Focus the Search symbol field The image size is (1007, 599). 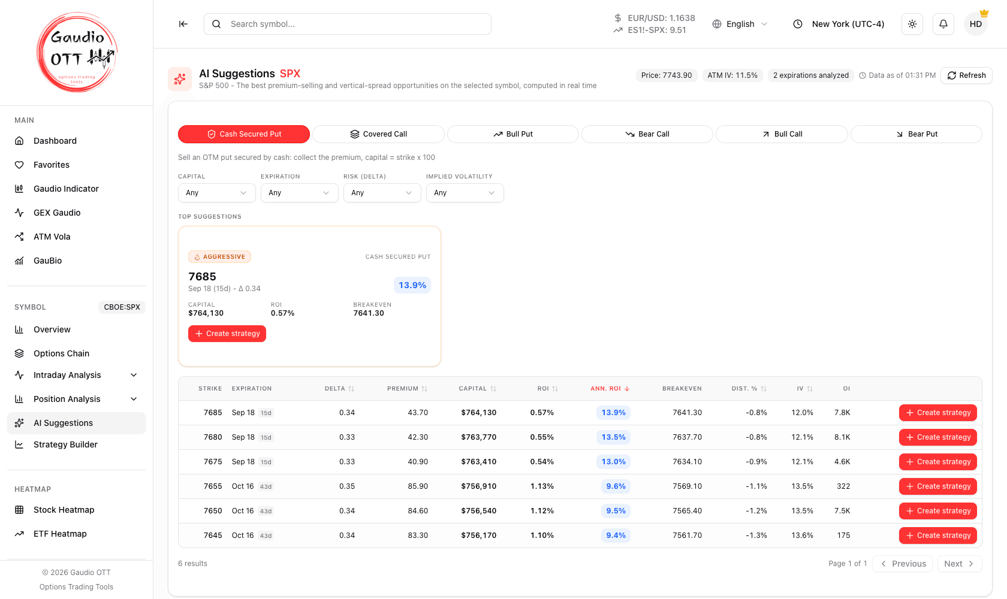(348, 24)
